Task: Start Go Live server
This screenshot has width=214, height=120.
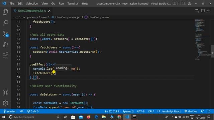Action: pyautogui.click(x=191, y=111)
